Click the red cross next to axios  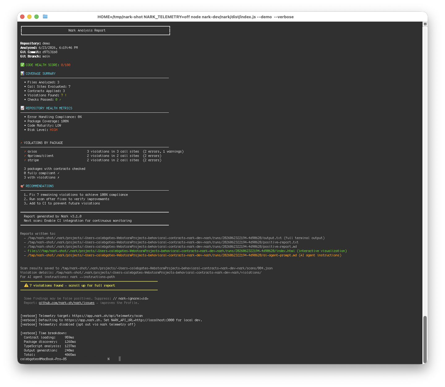pyautogui.click(x=25, y=152)
